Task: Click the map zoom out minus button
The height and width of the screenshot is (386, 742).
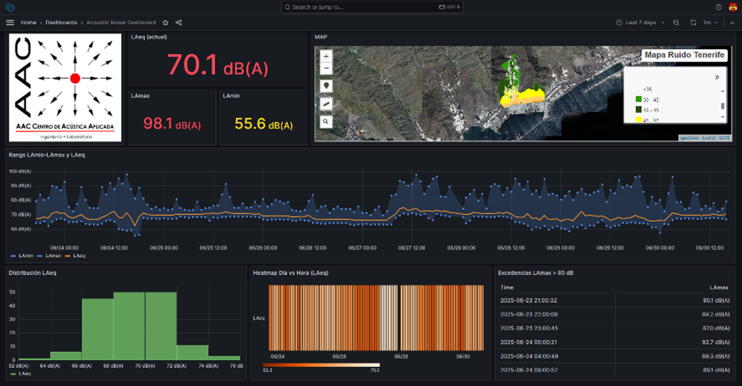Action: pos(326,69)
